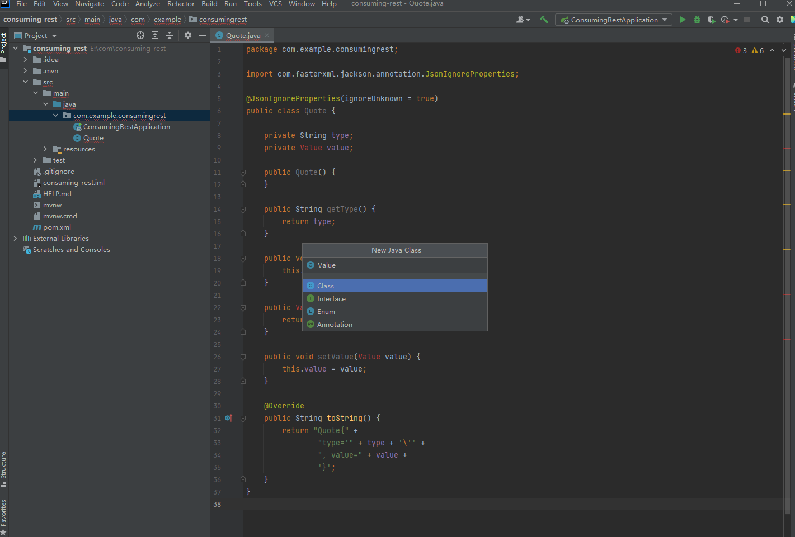Viewport: 795px width, 537px height.
Task: Choose Interface in New Java Class popup
Action: (331, 299)
